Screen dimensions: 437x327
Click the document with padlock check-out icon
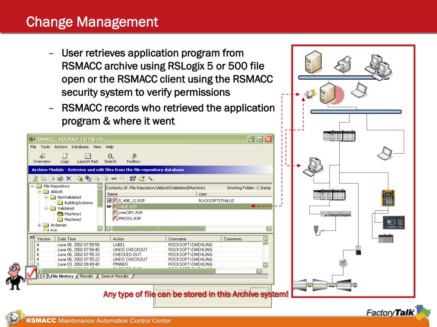pos(80,178)
